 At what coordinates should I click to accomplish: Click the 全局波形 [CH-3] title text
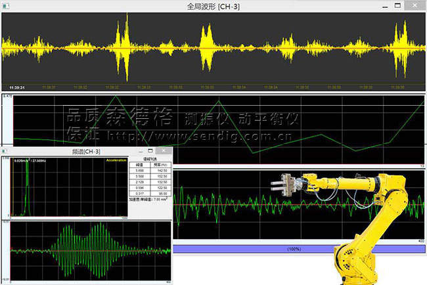click(213, 5)
